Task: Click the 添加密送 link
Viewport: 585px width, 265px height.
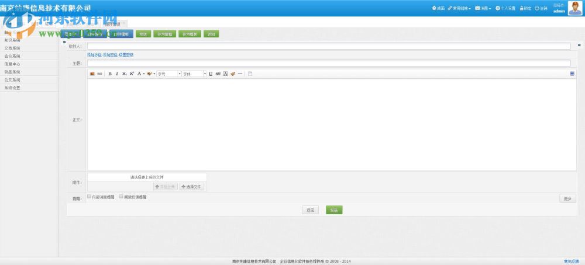Action: pyautogui.click(x=111, y=55)
